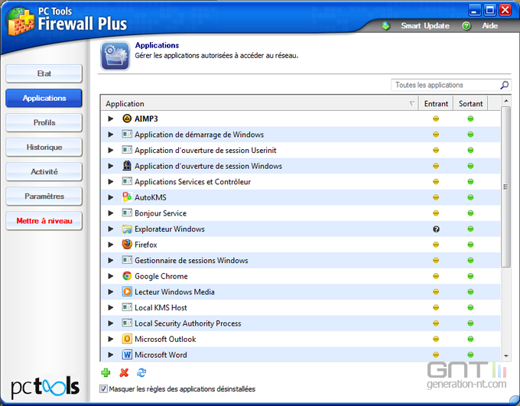Toggle Explorateur Windows outgoing green status
520x406 pixels.
click(x=470, y=229)
